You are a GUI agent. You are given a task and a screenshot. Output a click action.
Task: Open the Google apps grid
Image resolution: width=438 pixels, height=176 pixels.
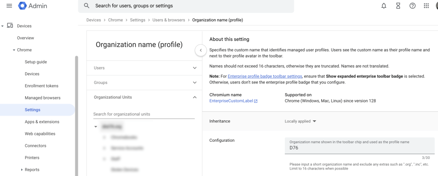click(426, 6)
